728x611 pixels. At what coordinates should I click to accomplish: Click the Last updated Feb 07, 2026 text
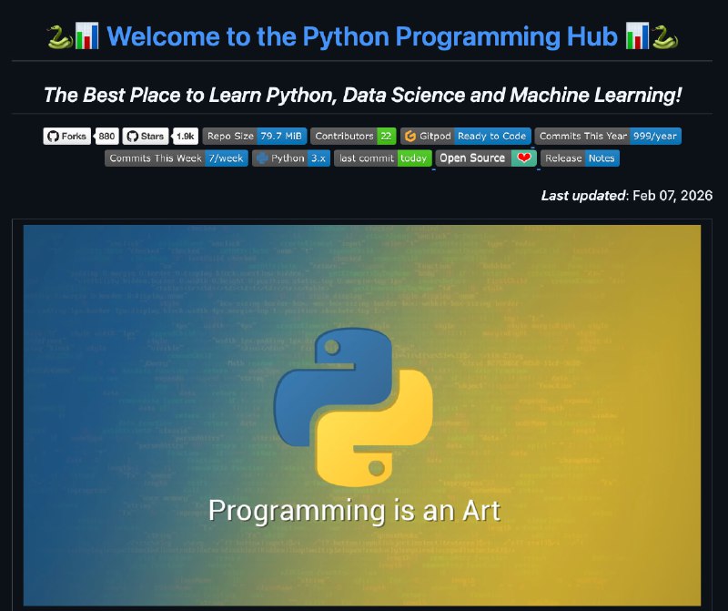(x=626, y=196)
